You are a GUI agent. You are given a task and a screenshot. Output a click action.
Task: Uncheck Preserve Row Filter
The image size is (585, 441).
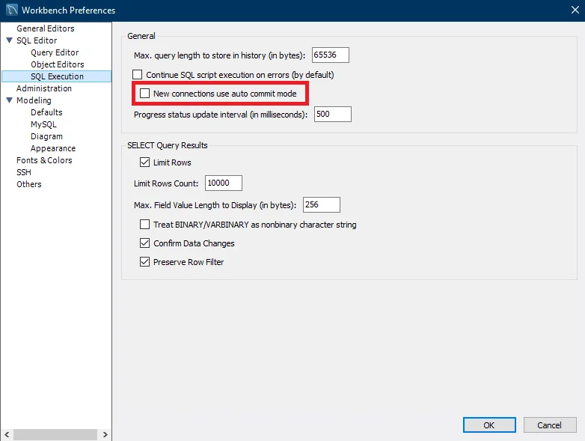tap(145, 262)
